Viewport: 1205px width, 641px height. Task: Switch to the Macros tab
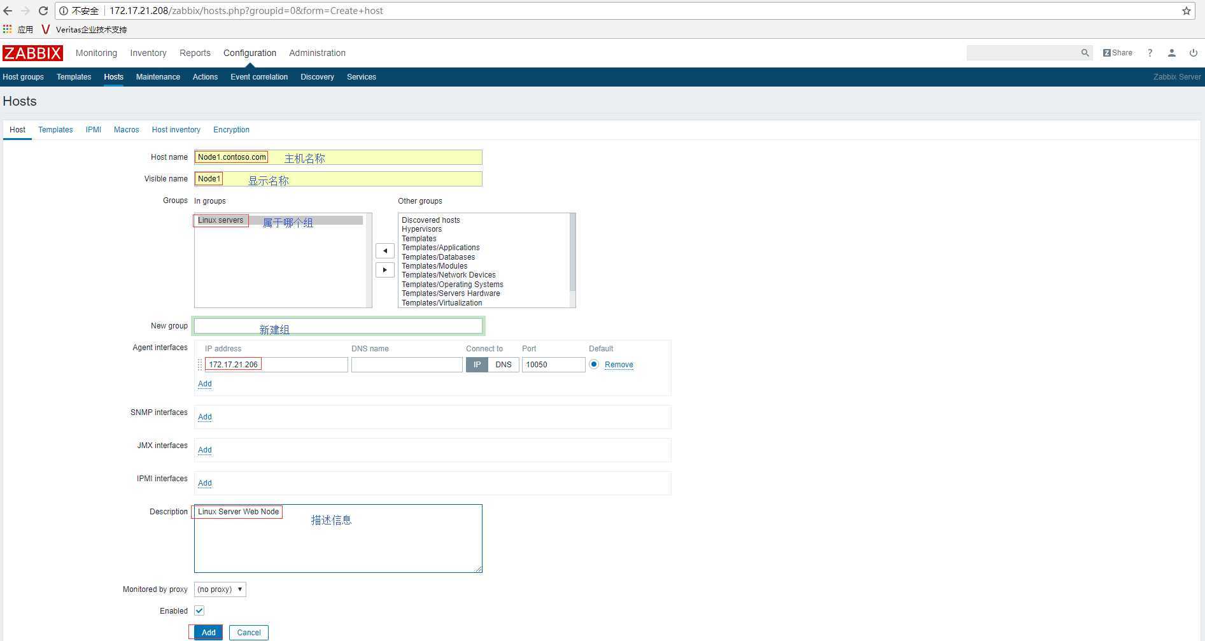(x=126, y=130)
